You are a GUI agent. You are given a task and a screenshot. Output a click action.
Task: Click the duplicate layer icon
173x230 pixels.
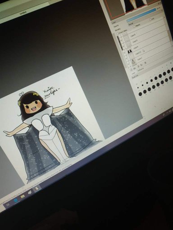point(138,66)
